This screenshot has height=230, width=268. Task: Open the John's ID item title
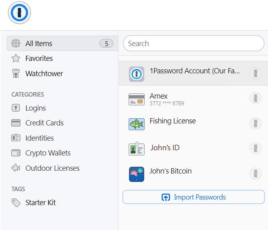click(165, 147)
